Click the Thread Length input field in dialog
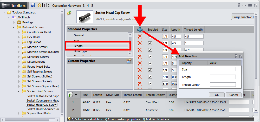 tap(223, 84)
